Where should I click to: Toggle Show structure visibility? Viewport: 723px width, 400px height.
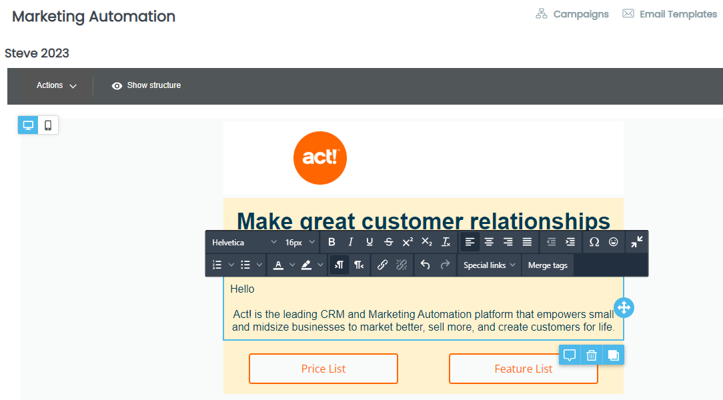pos(146,85)
